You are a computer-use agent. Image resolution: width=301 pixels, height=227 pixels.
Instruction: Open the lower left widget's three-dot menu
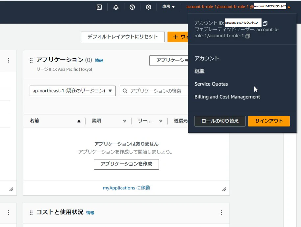tap(9, 213)
